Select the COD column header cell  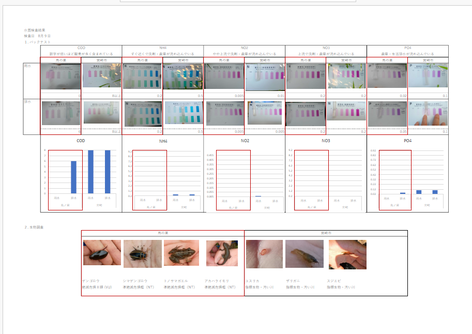pos(81,48)
